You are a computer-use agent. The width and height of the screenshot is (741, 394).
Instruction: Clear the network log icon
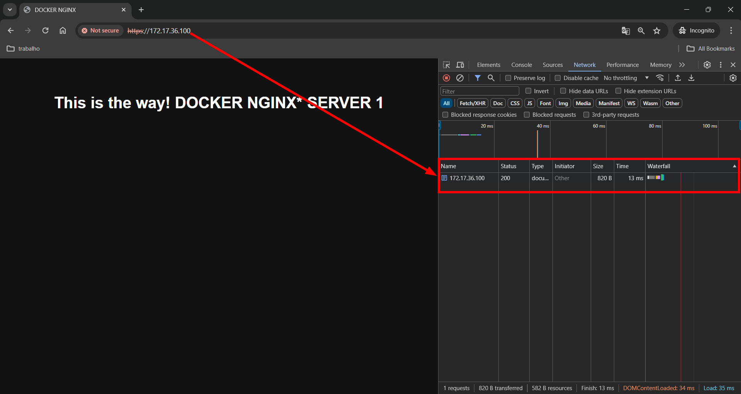(x=460, y=78)
